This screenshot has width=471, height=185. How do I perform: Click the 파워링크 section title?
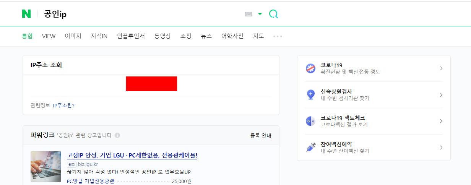click(x=42, y=135)
